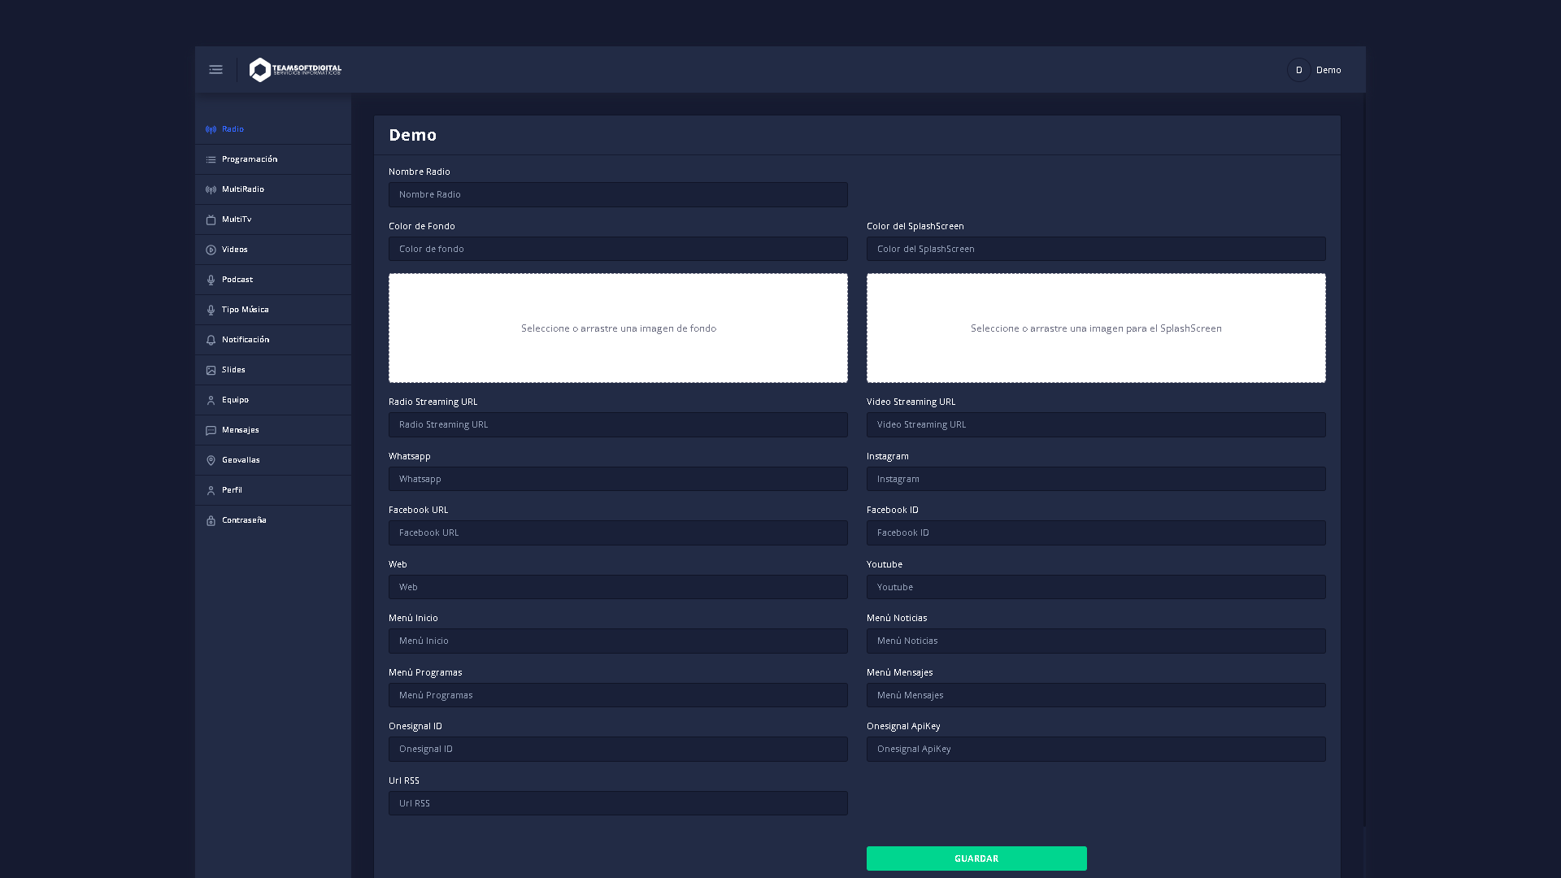Click the Podcast microphone icon
Screen dimensions: 1561x878
click(211, 280)
